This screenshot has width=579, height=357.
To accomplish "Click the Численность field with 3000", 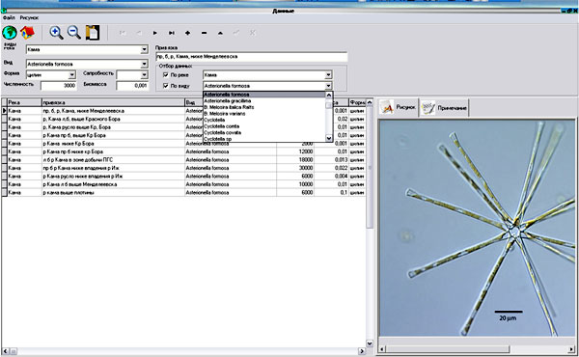I will (59, 85).
